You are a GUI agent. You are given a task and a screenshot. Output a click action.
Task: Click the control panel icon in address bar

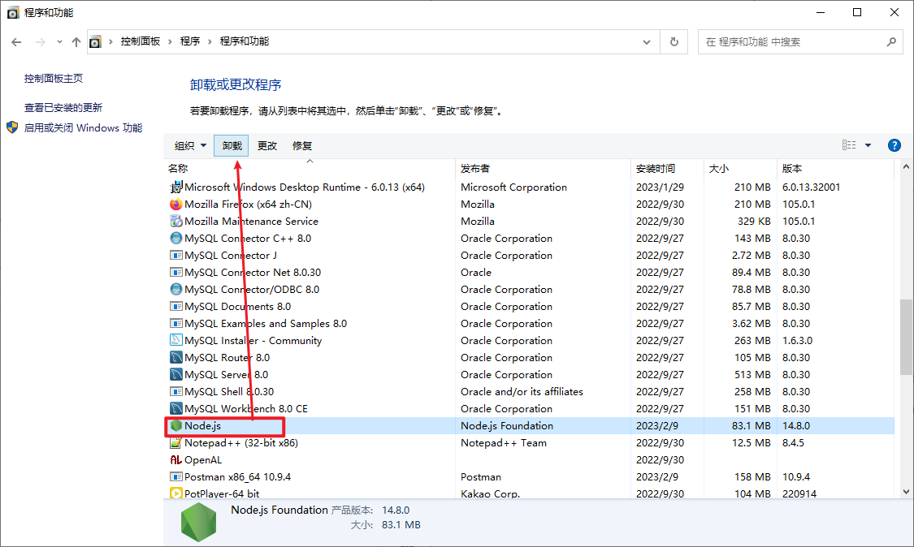coord(96,42)
